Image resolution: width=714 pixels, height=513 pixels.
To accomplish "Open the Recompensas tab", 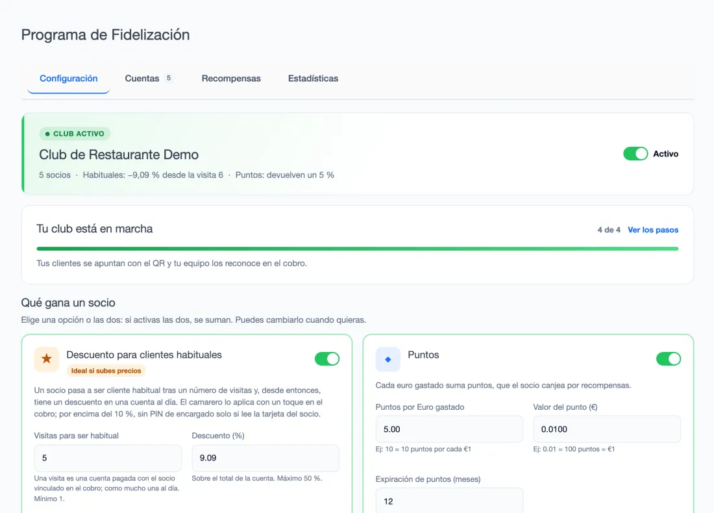I will [231, 79].
